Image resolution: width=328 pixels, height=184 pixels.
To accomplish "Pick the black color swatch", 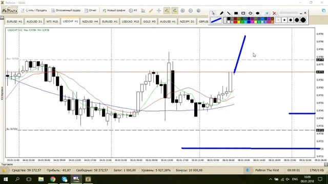I will pyautogui.click(x=229, y=19).
